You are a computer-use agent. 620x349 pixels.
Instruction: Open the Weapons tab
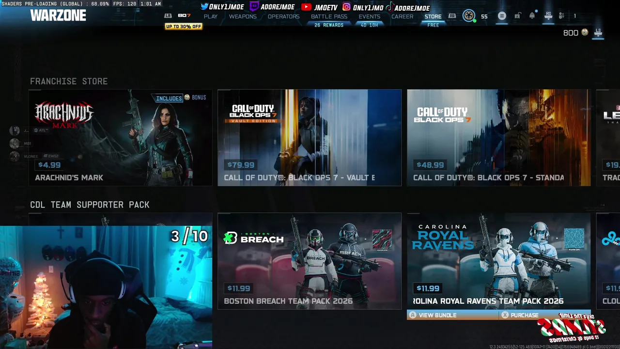click(243, 16)
